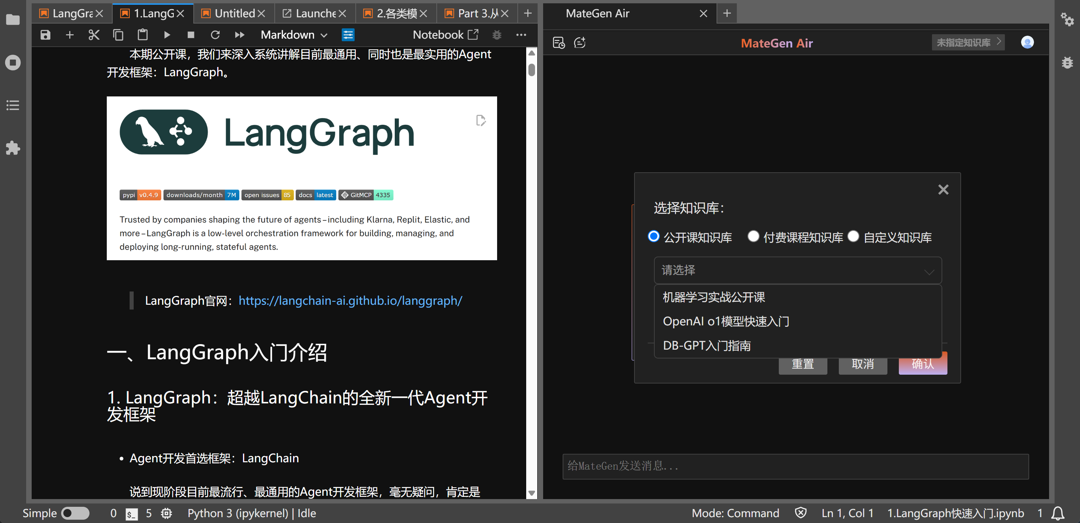Open running terminals and kernels sidebar
Screen dimensions: 1080x523
(13, 63)
